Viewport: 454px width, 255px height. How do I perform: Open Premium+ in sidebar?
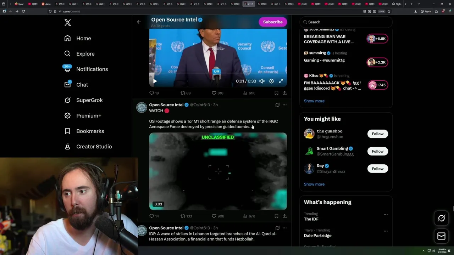(x=83, y=115)
